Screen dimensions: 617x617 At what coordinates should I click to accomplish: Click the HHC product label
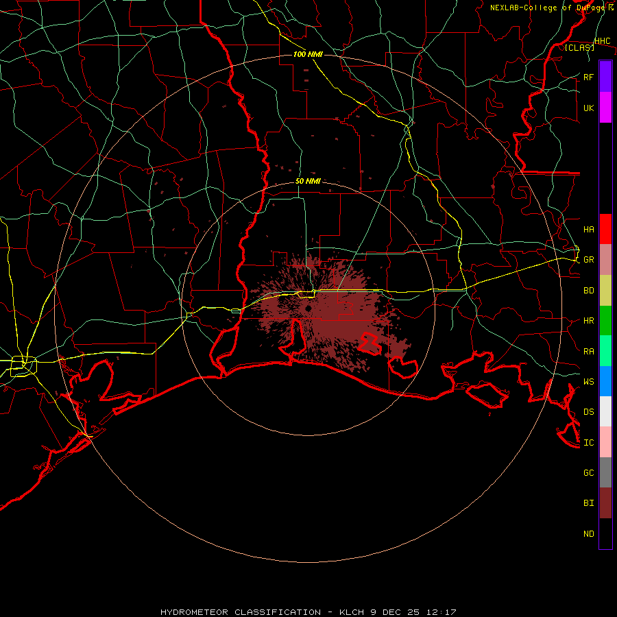click(602, 41)
